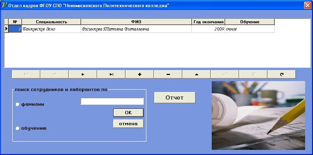The image size is (313, 155).
Task: Click the № column header
Action: [x=15, y=22]
